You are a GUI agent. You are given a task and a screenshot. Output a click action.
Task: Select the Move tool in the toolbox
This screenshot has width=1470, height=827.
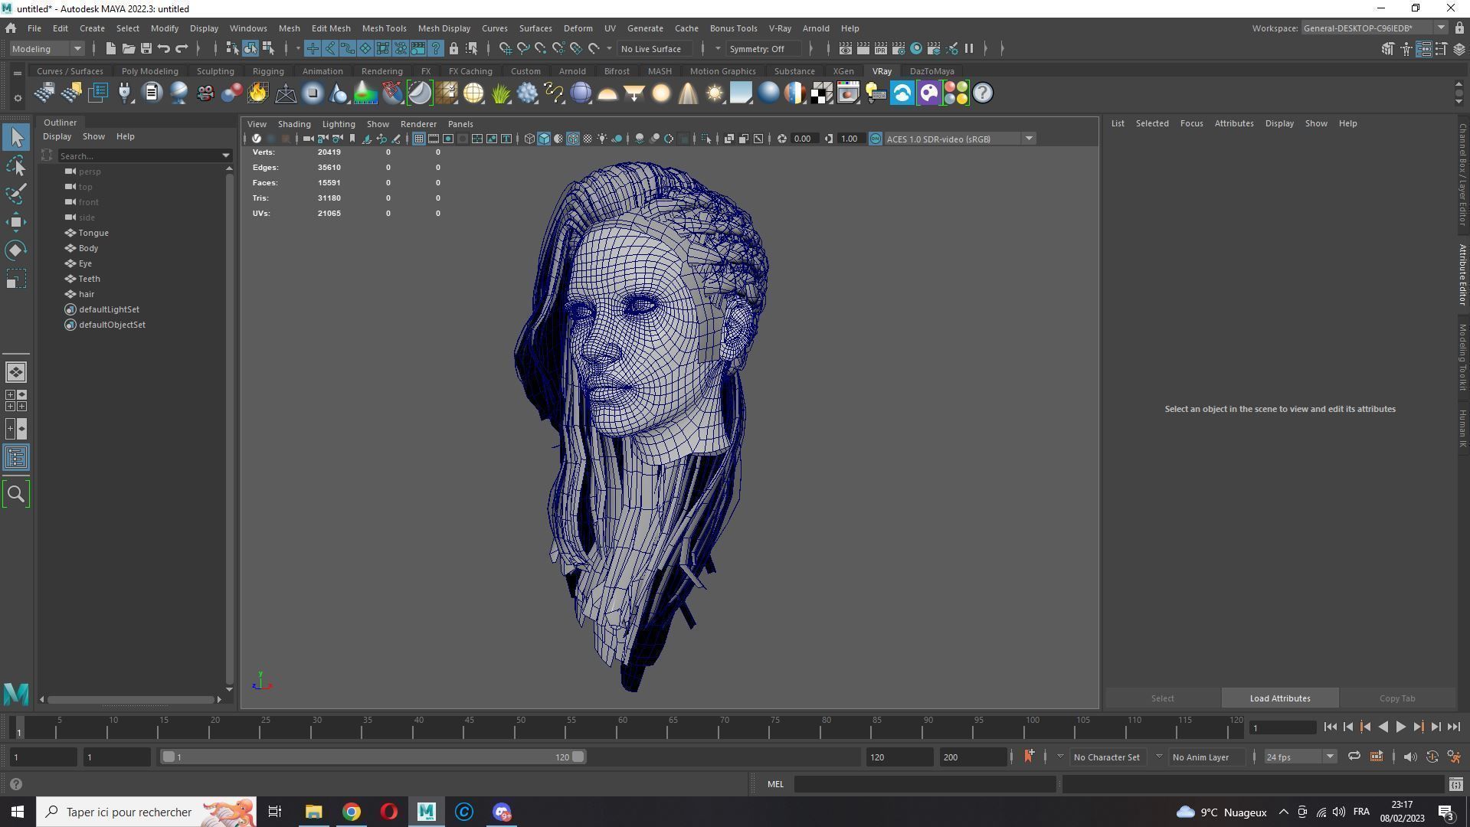(16, 222)
